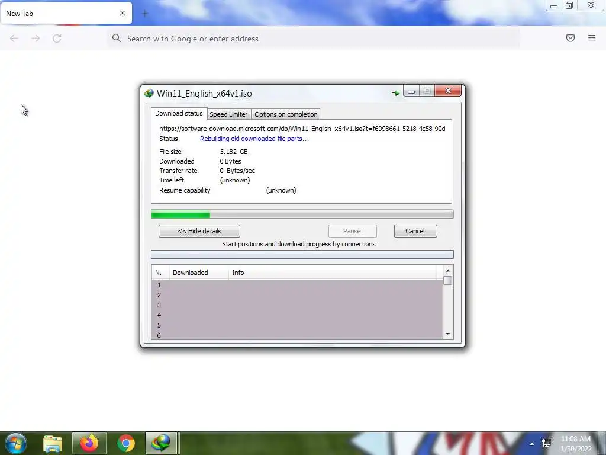Switch to the Speed Limiter tab
This screenshot has width=606, height=455.
(228, 114)
